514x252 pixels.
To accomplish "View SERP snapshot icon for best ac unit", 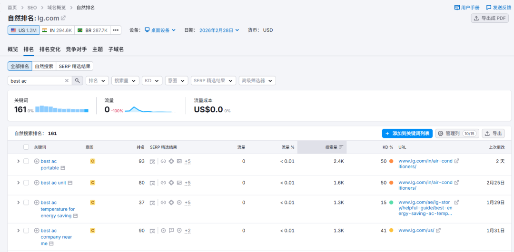I will point(152,183).
